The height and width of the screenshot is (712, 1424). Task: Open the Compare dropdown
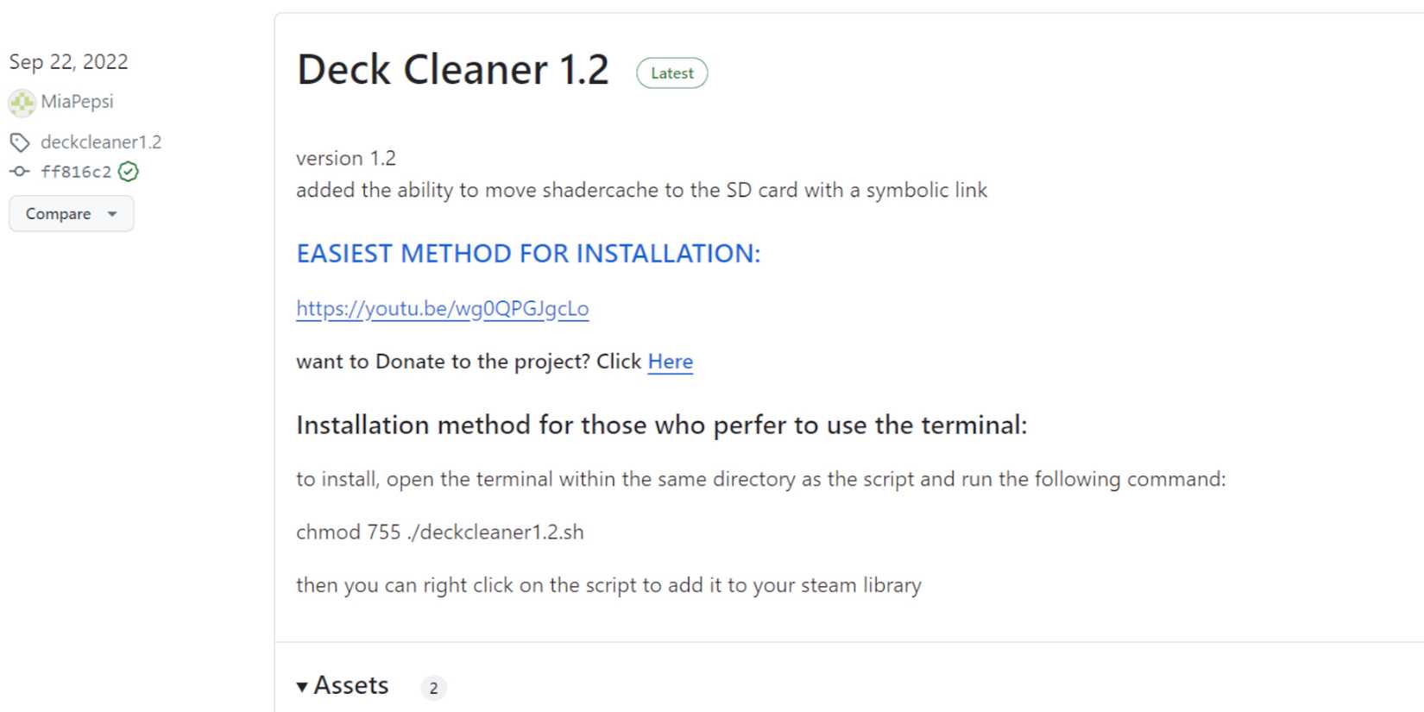click(71, 213)
